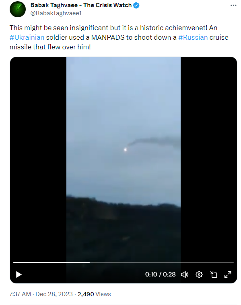Viewport: 241px width, 305px height.
Task: Click the display name Babak Taghvaee - The Crisis Watch
Action: pos(81,5)
